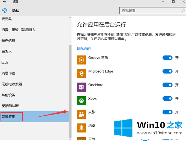Click the sidebar scroll up arrow
This screenshot has width=186, height=141.
[70, 18]
